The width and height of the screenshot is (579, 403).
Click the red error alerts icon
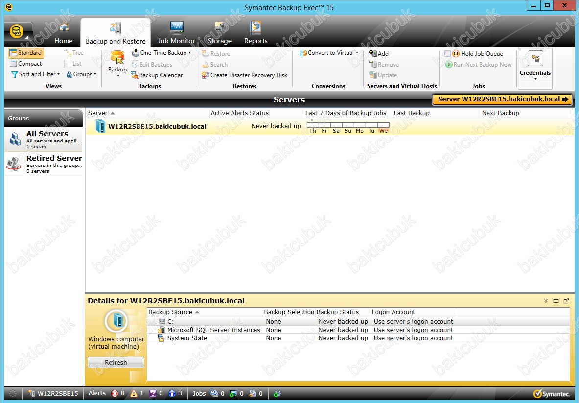click(115, 393)
